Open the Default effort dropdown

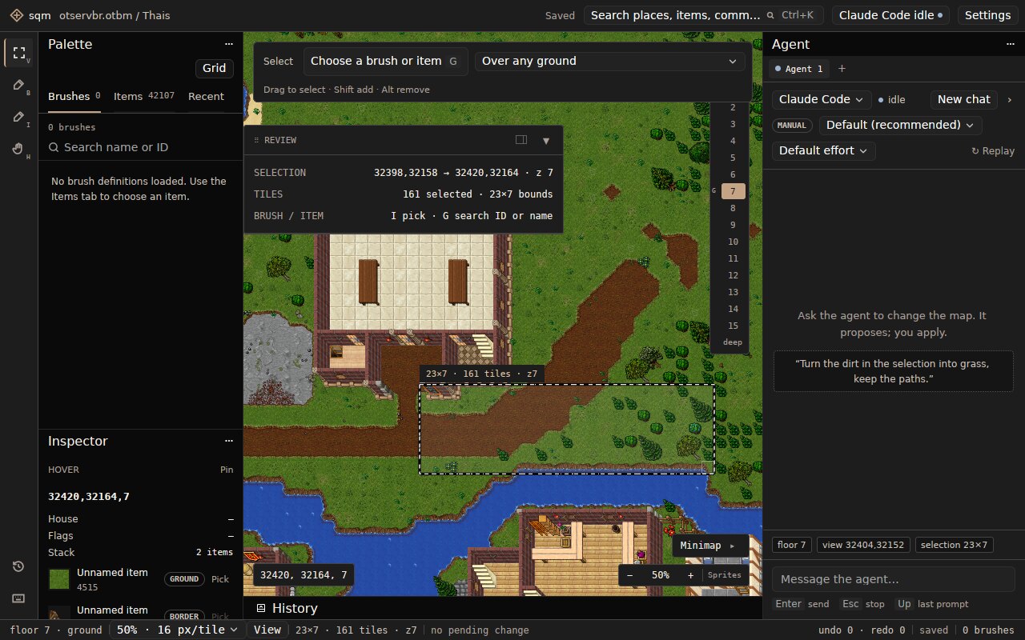point(824,150)
